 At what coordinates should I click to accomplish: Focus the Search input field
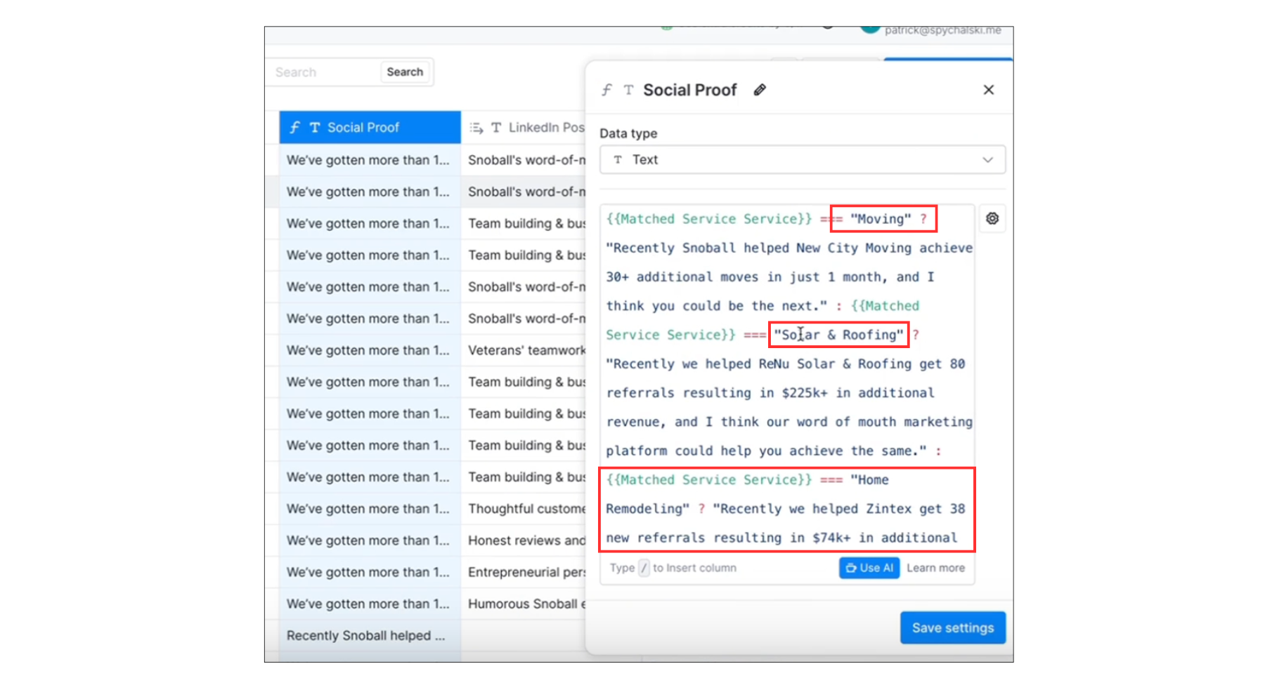click(x=325, y=72)
